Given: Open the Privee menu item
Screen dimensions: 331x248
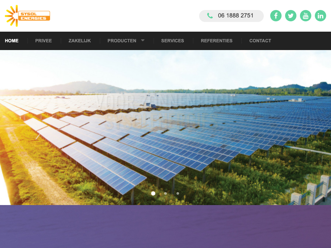Looking at the screenshot, I should [44, 41].
